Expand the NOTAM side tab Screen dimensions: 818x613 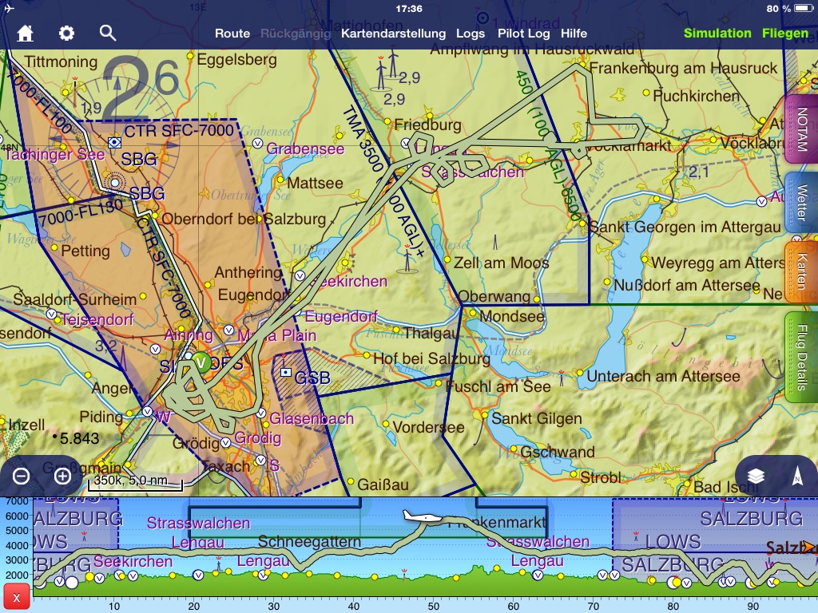click(x=801, y=129)
